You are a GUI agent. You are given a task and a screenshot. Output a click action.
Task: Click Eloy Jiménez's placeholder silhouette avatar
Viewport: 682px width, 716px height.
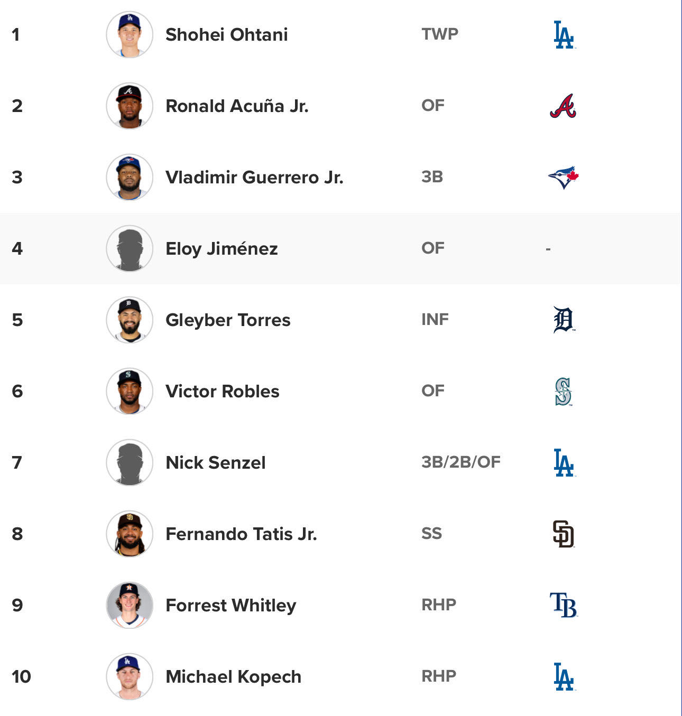(x=130, y=249)
